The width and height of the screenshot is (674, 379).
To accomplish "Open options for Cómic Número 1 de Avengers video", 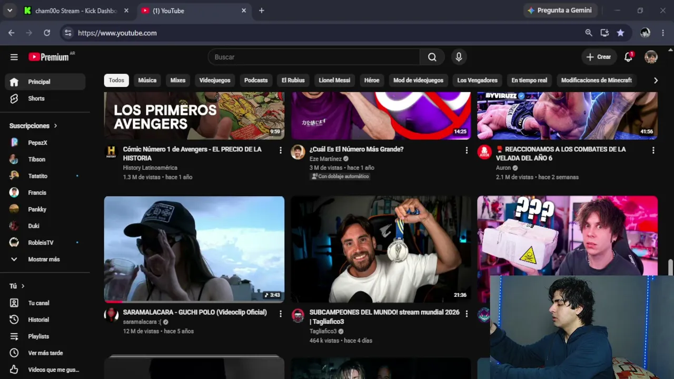I will point(280,150).
